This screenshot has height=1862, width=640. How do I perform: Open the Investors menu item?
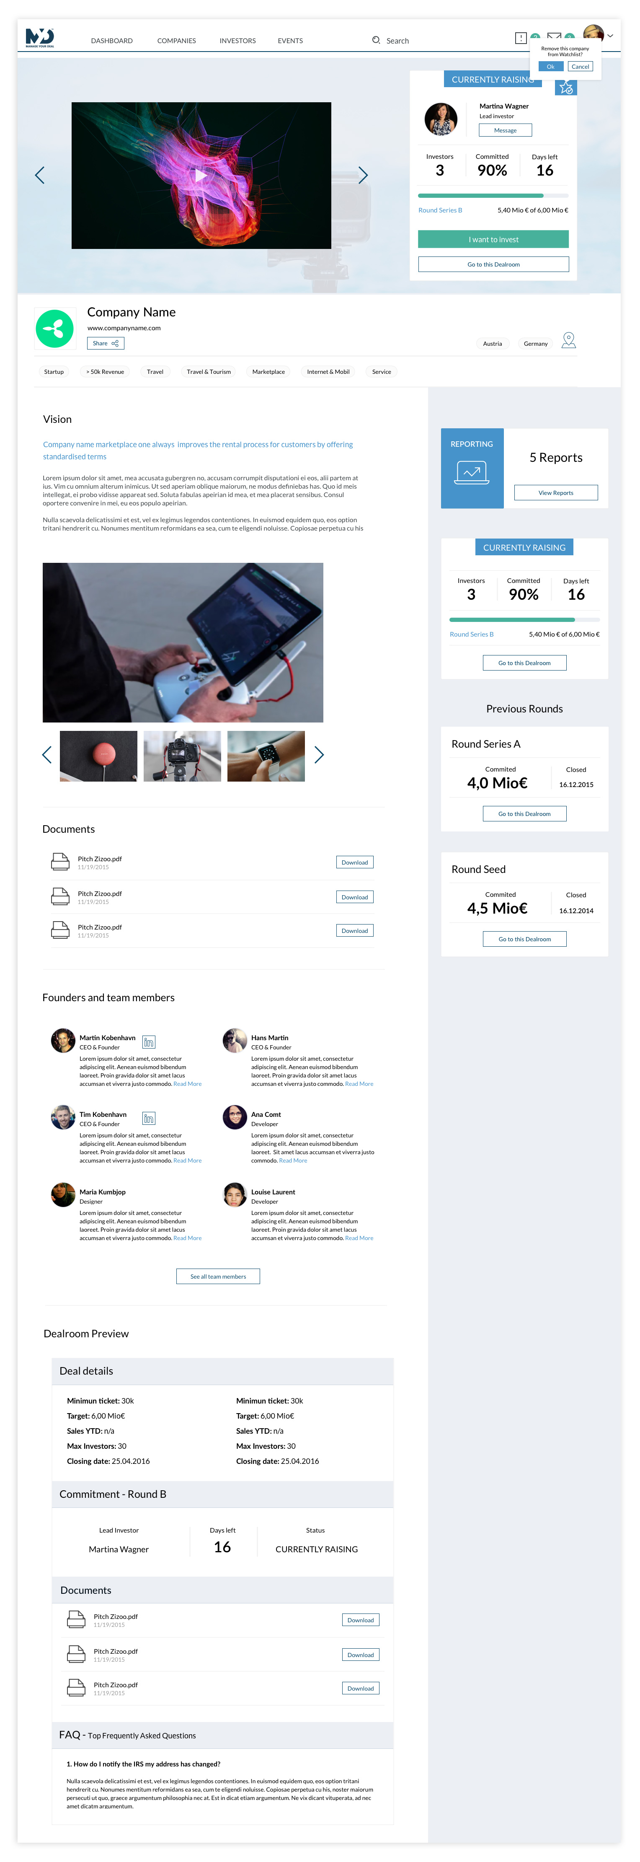click(237, 41)
